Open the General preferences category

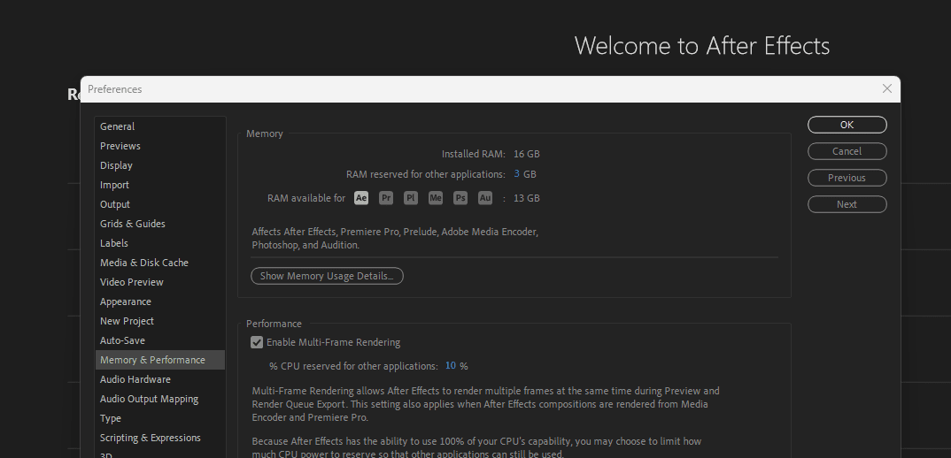pos(117,126)
